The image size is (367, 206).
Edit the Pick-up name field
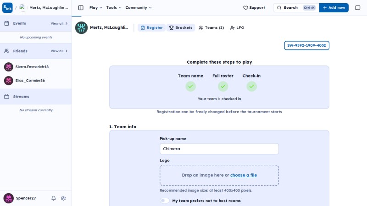pos(219,149)
